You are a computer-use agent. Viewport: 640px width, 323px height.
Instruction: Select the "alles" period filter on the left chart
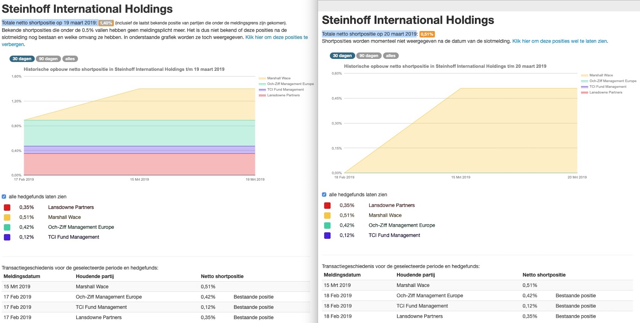coord(69,58)
